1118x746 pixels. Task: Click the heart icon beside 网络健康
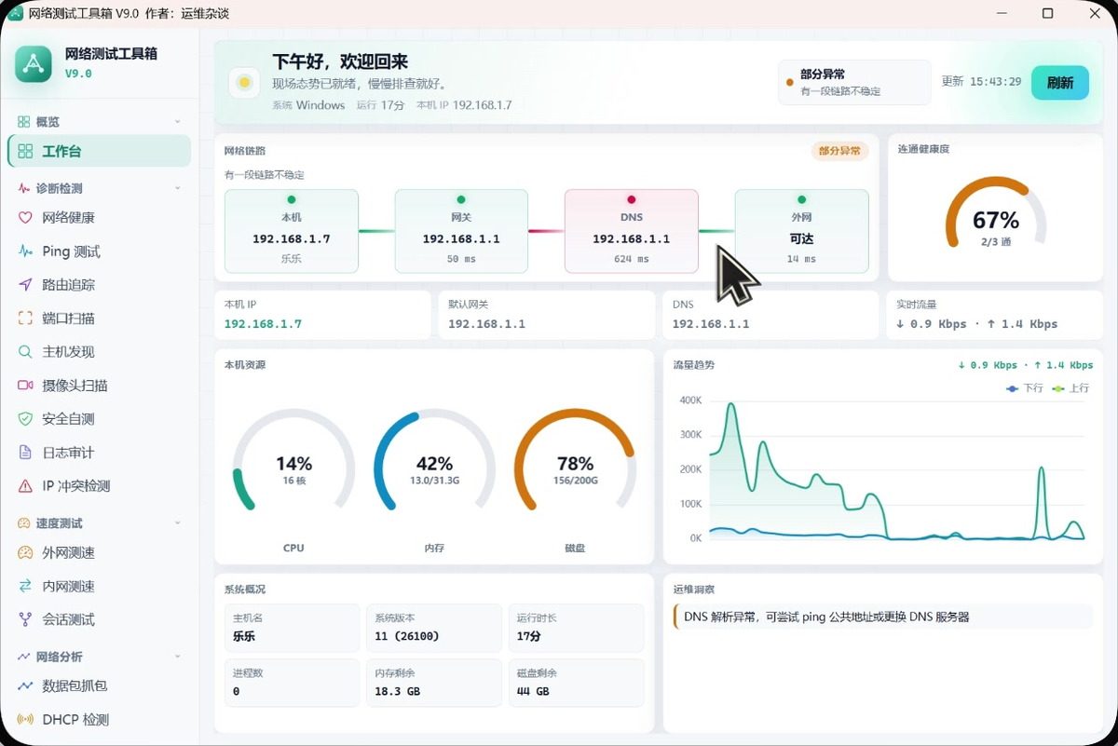25,218
